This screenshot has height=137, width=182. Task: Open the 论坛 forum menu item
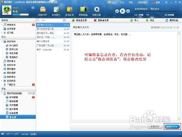[112, 3]
